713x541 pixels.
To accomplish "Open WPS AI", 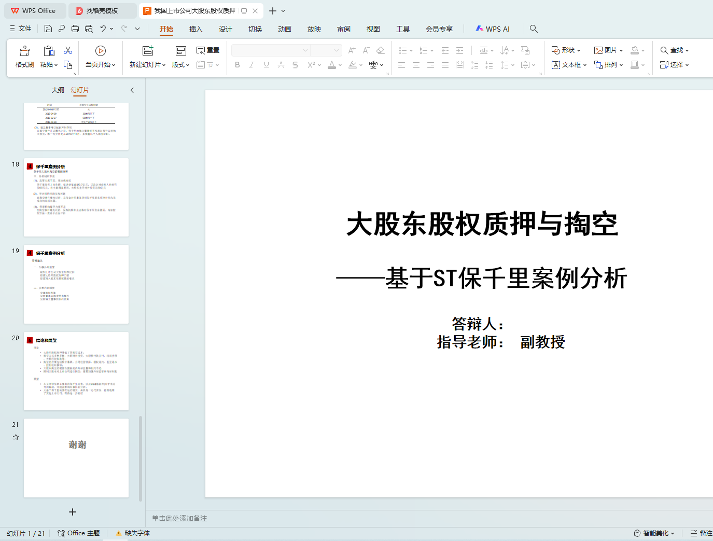I will tap(493, 29).
